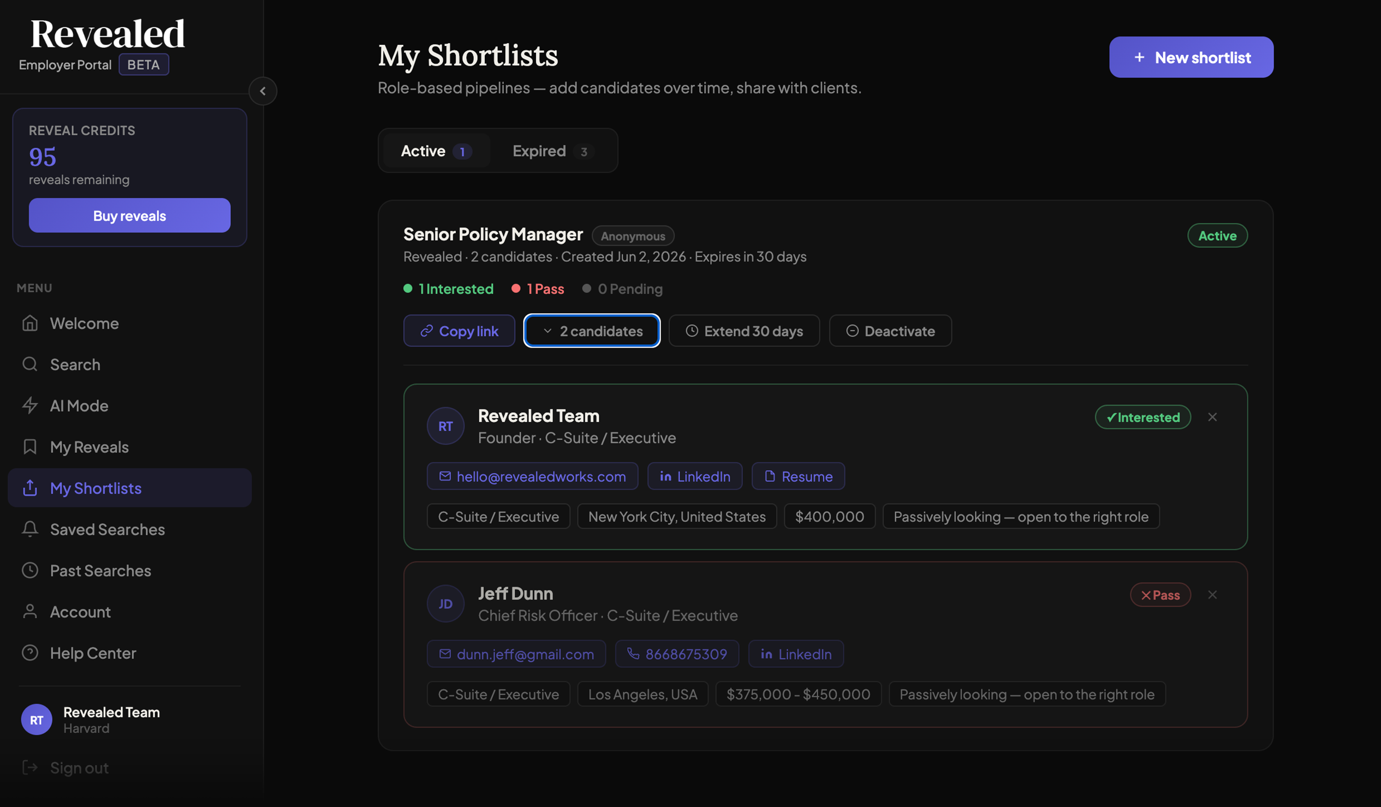This screenshot has height=807, width=1381.
Task: Click the '$400,000' salary tag
Action: point(830,516)
